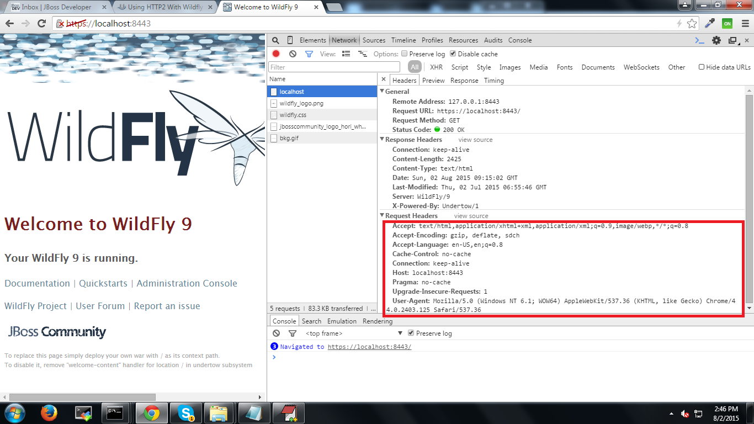Filter requests by XHR
The width and height of the screenshot is (754, 424).
coord(436,67)
